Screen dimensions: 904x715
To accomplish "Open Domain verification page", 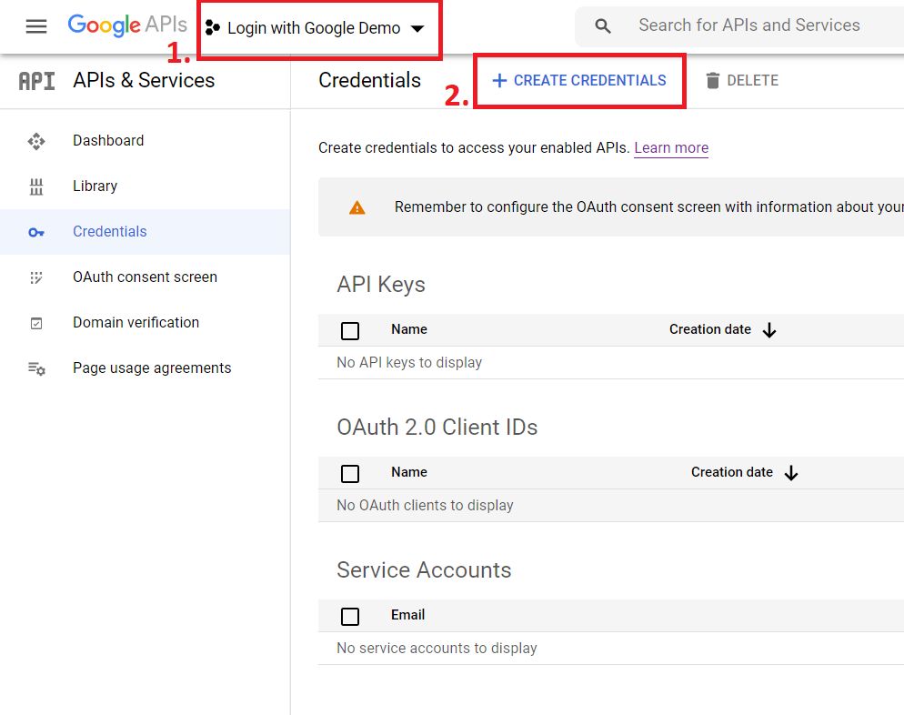I will (x=136, y=322).
